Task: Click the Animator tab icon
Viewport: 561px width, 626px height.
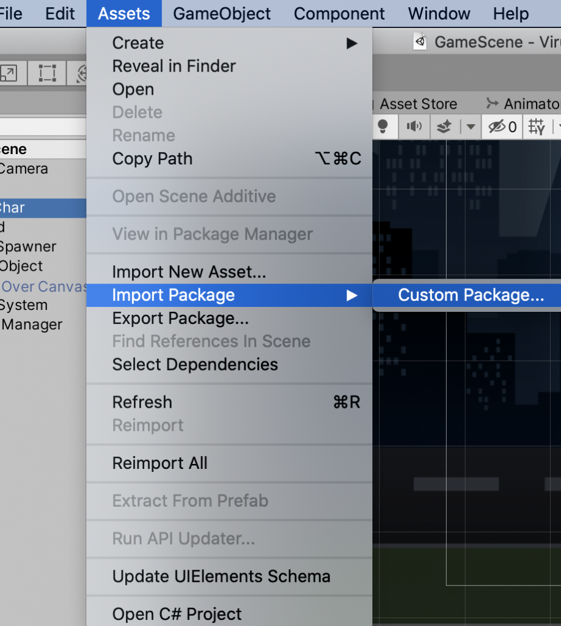Action: (x=492, y=104)
